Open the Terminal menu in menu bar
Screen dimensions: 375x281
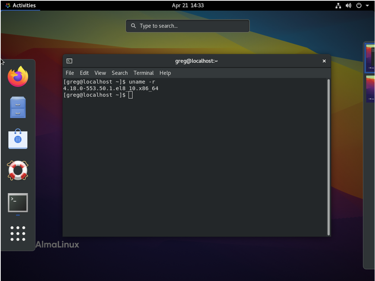144,73
